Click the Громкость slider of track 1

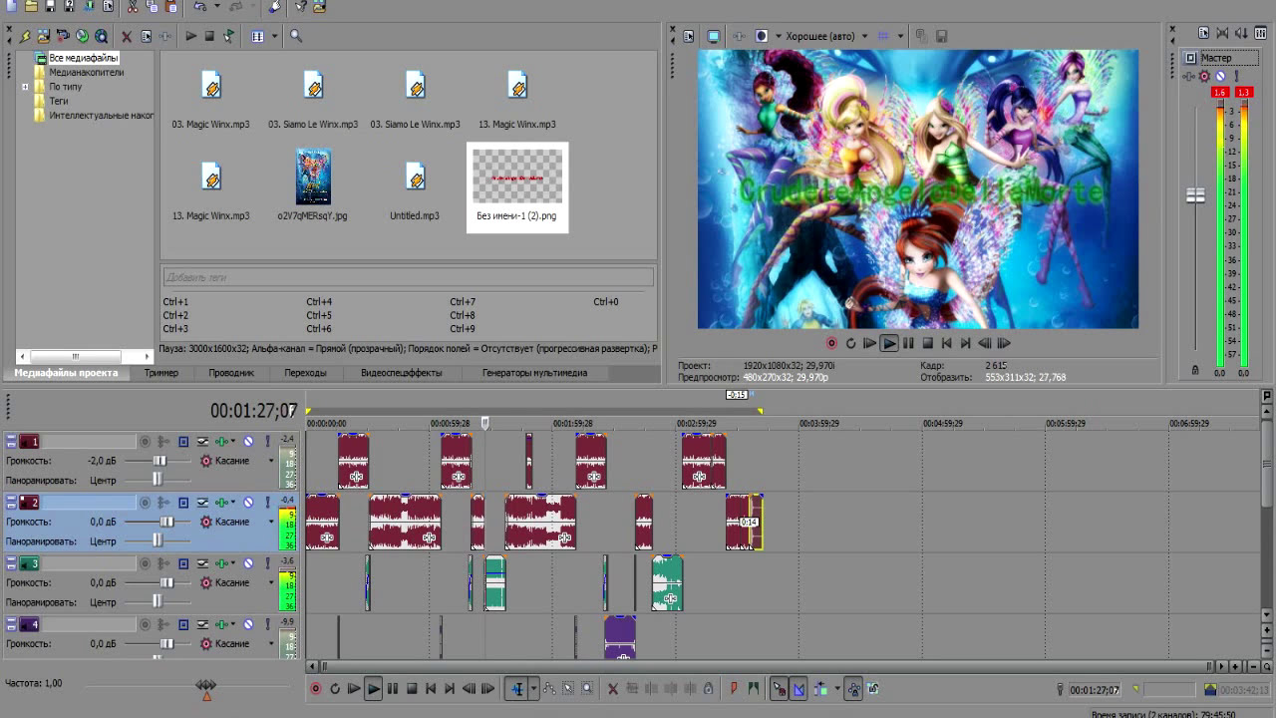click(x=159, y=461)
